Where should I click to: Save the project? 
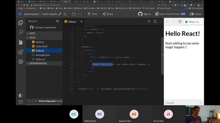click(x=77, y=14)
